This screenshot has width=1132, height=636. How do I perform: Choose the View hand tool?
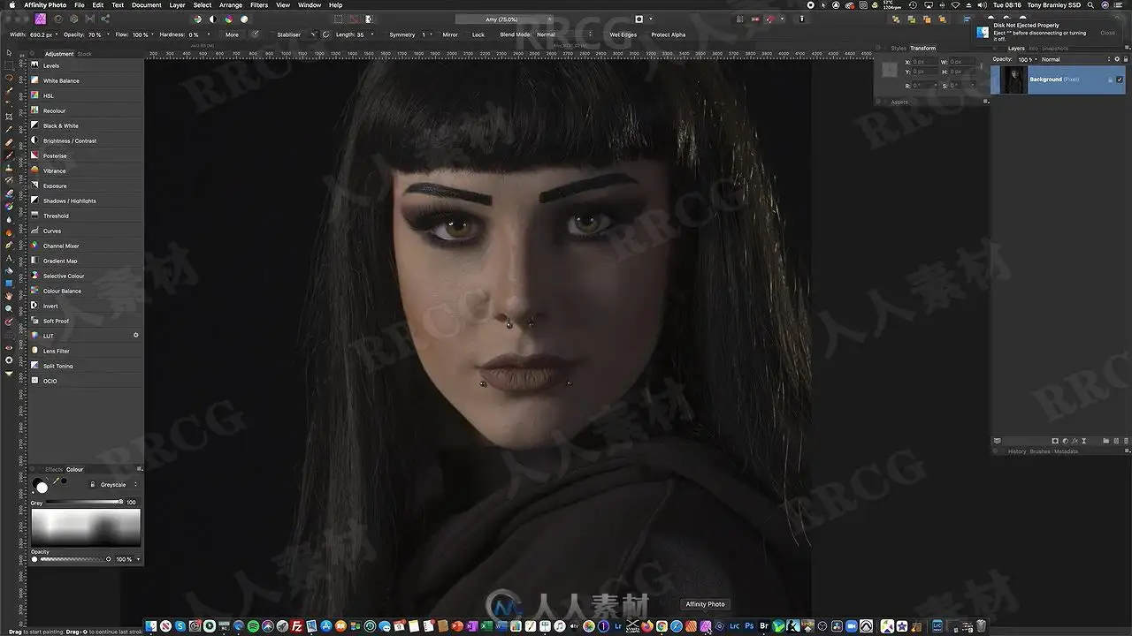[9, 296]
